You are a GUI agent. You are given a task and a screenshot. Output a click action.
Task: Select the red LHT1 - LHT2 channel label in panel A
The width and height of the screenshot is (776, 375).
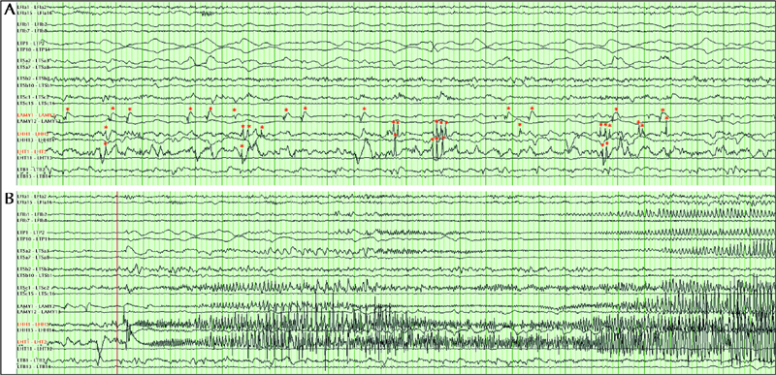(x=32, y=151)
